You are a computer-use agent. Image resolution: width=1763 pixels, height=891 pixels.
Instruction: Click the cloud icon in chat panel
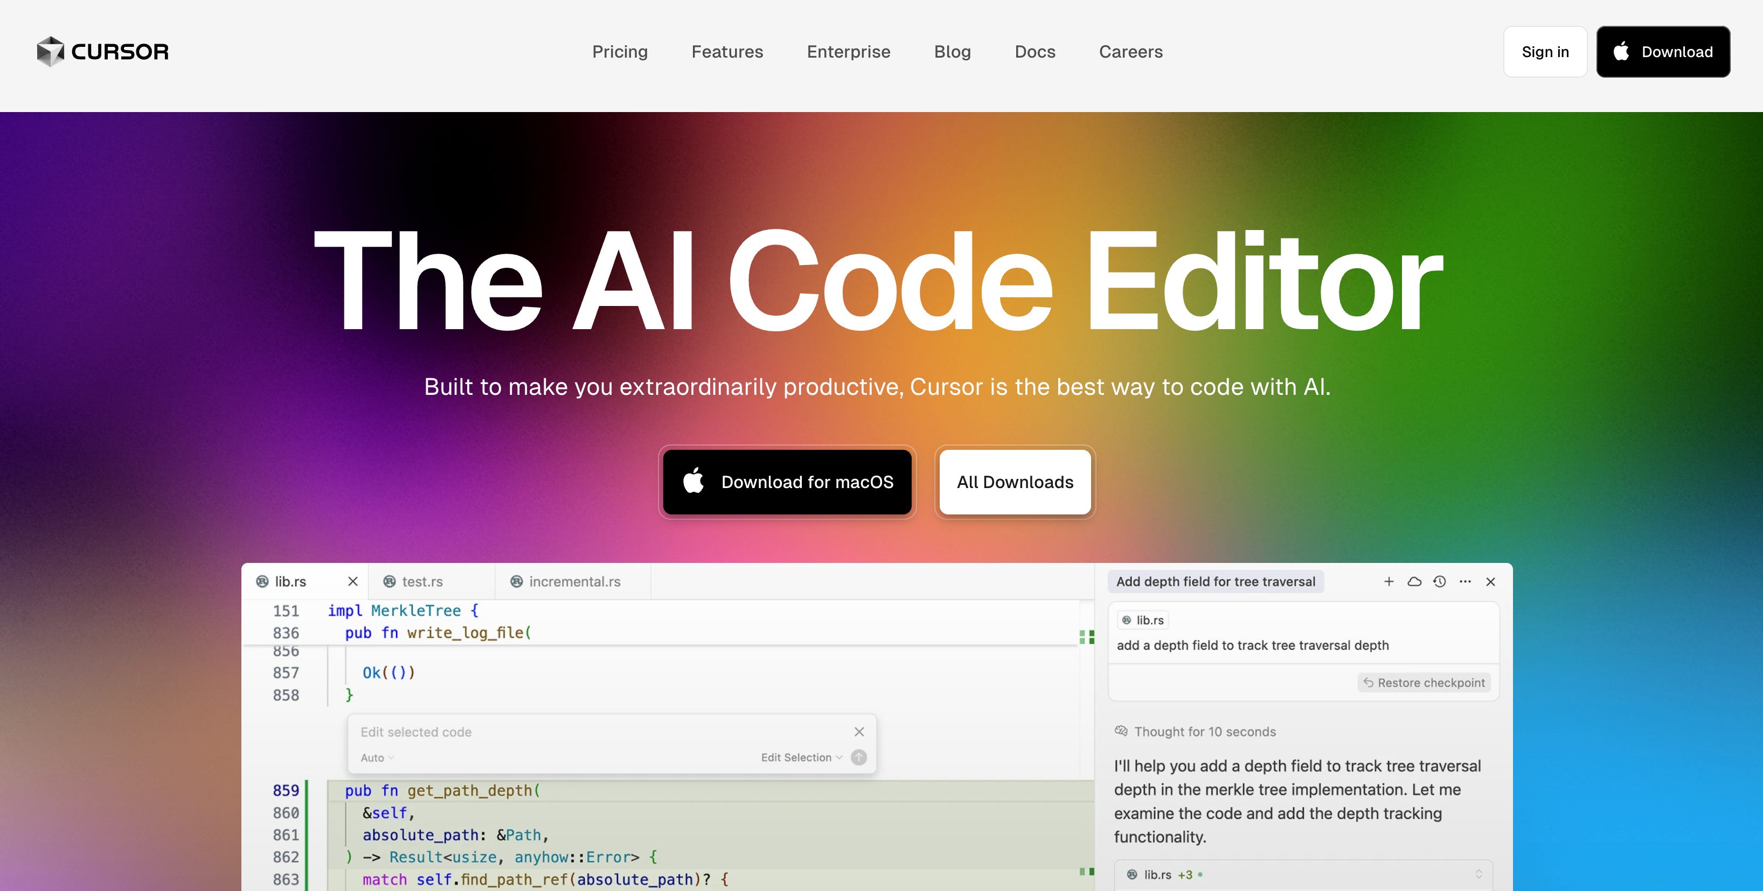click(x=1414, y=582)
